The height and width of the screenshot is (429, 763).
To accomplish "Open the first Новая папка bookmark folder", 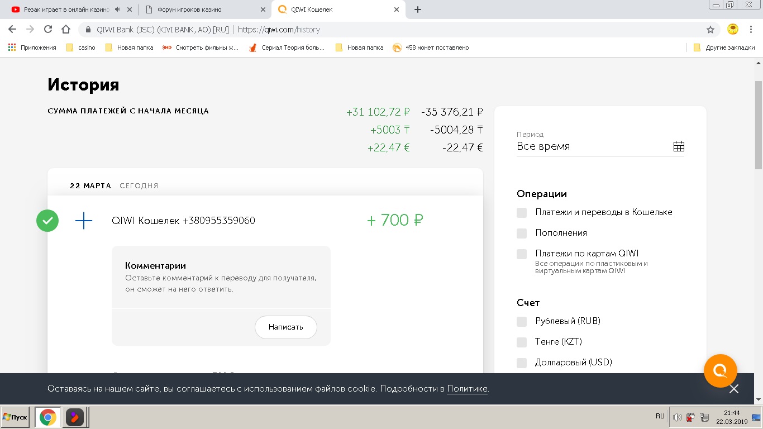I will pyautogui.click(x=130, y=47).
